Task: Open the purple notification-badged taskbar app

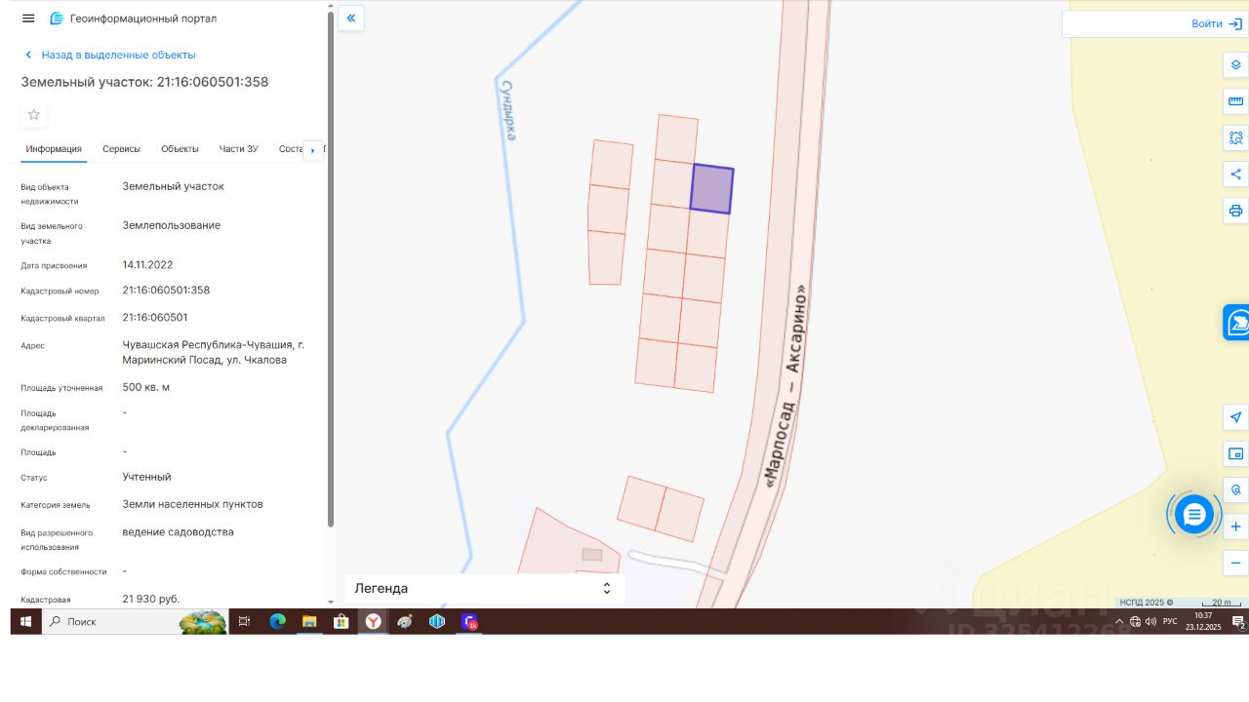Action: [x=469, y=621]
